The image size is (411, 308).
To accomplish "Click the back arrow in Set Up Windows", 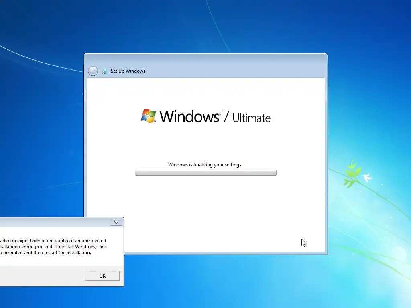I will pos(93,71).
